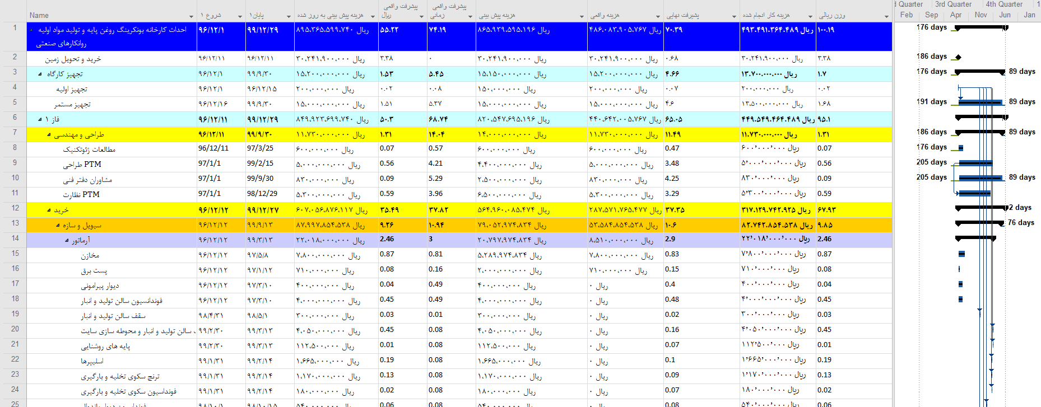Click the Gantt summary bar of project row 1
This screenshot has width=1041, height=407.
click(x=981, y=27)
